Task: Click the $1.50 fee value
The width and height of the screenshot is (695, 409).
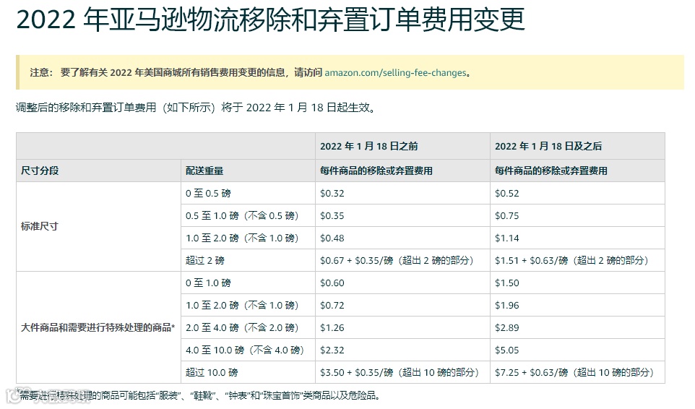Action: (x=506, y=283)
